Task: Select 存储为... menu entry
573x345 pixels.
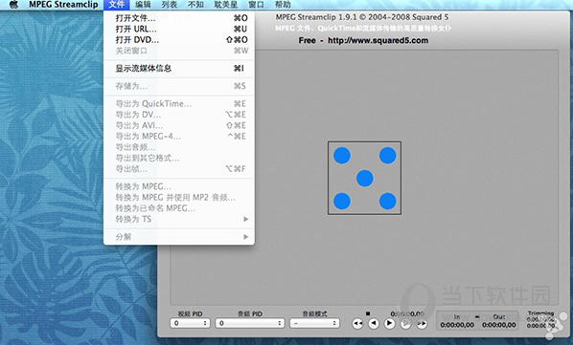Action: pyautogui.click(x=179, y=86)
